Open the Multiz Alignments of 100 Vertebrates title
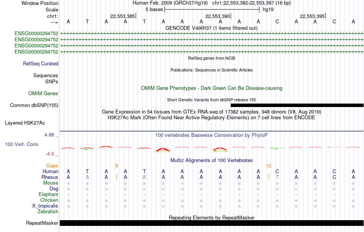364x232 pixels. [x=212, y=161]
